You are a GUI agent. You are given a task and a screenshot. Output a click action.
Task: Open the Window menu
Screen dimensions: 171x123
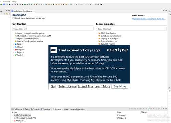(6, 1)
